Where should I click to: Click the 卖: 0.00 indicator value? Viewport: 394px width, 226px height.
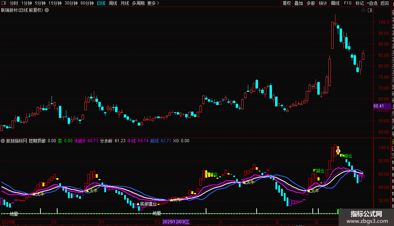pyautogui.click(x=65, y=141)
